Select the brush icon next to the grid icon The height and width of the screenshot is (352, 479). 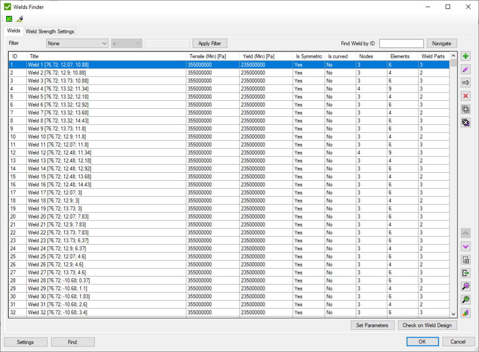point(20,18)
